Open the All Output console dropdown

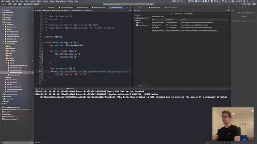coord(39,142)
